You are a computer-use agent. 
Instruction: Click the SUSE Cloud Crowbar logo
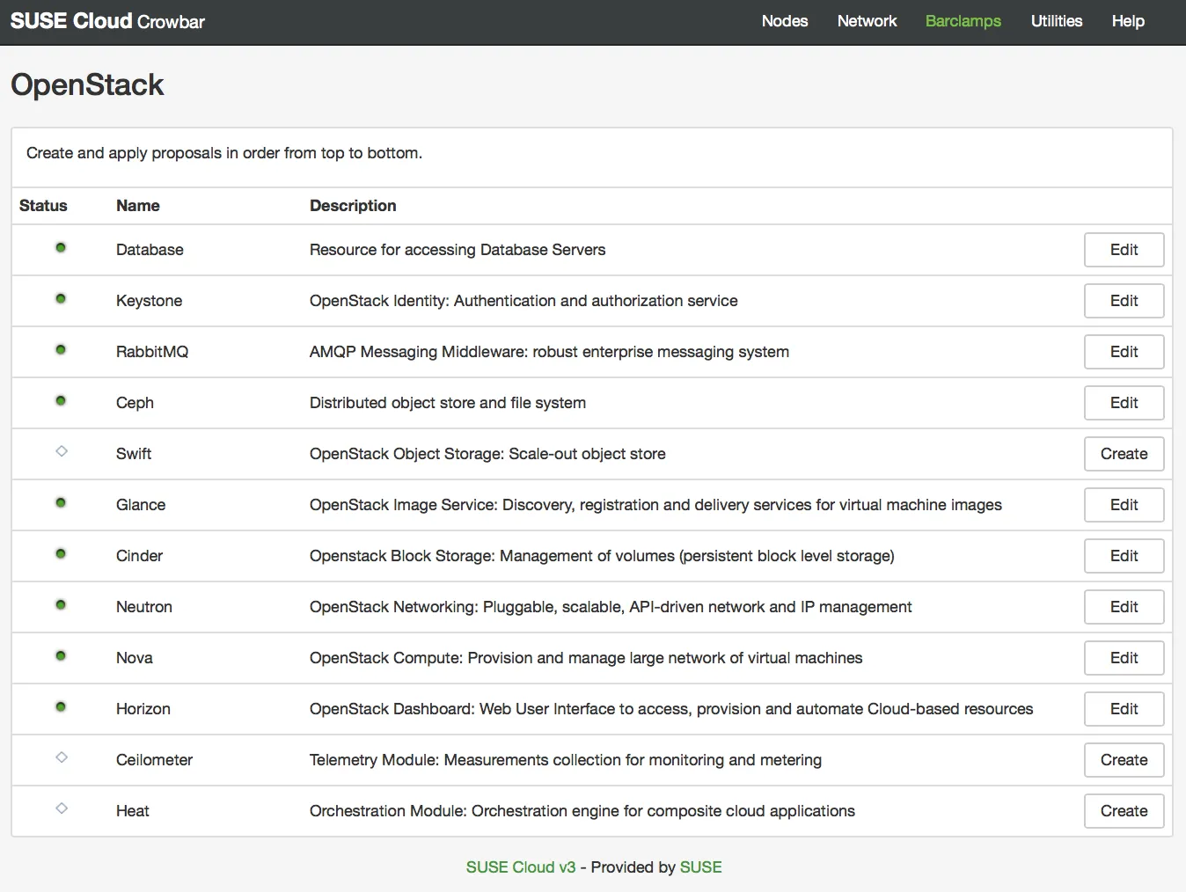click(107, 21)
